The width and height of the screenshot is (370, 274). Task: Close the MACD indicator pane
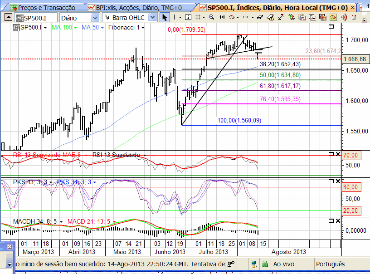tap(338, 220)
